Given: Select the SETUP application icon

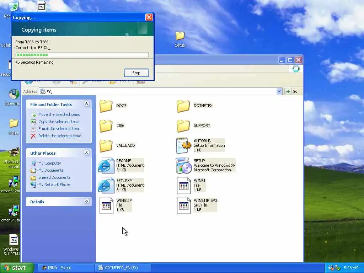Looking at the screenshot, I should click(183, 166).
